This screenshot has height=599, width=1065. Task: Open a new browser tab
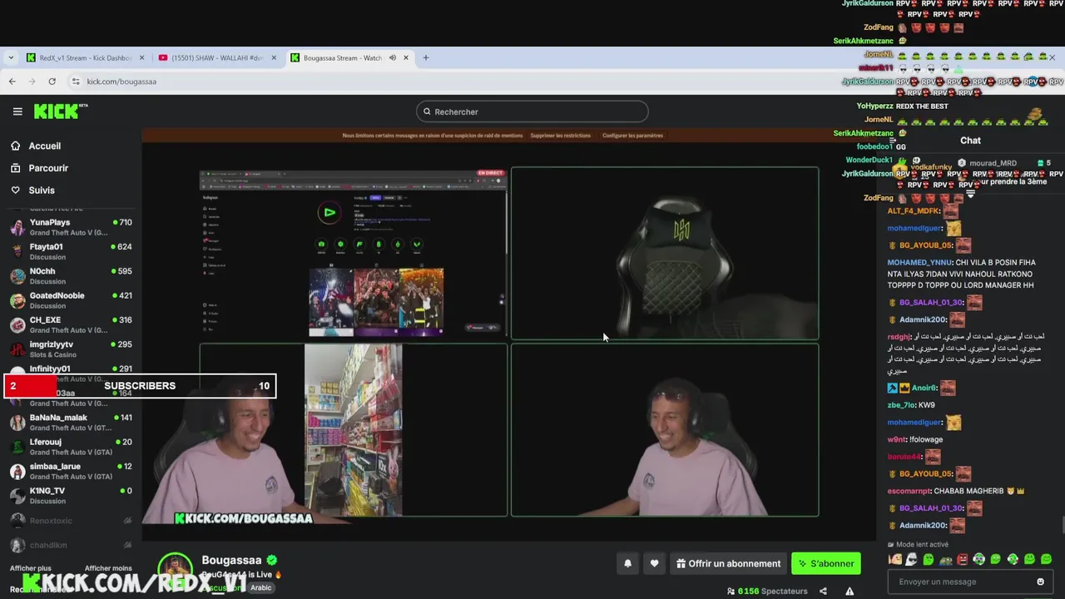[425, 58]
